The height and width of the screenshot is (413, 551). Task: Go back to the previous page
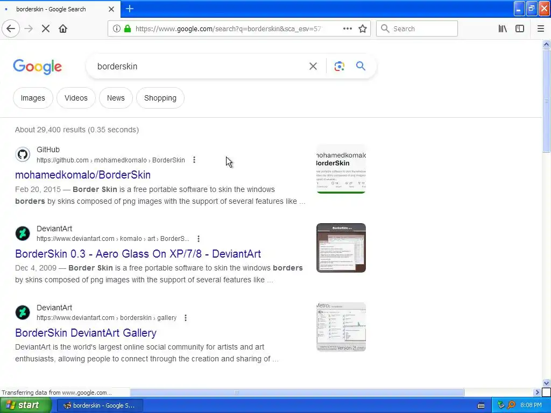pyautogui.click(x=11, y=29)
